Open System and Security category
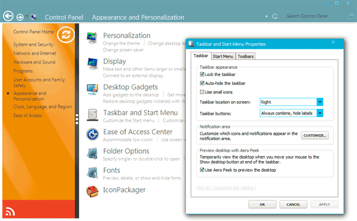Screen dimensions: 357x221 pyautogui.click(x=33, y=45)
